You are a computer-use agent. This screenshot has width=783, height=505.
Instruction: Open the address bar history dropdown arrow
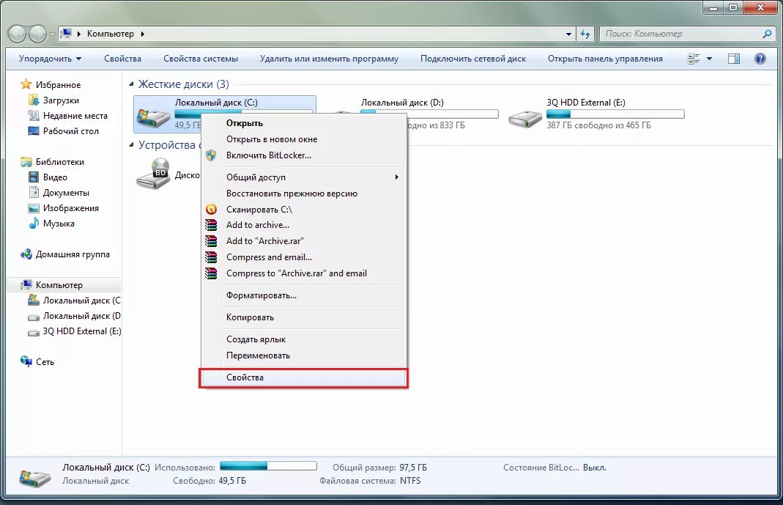pyautogui.click(x=568, y=34)
